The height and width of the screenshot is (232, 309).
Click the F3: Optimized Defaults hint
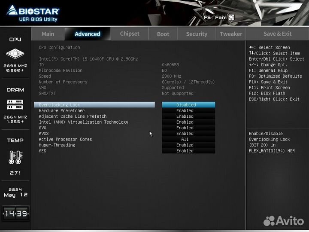click(275, 76)
